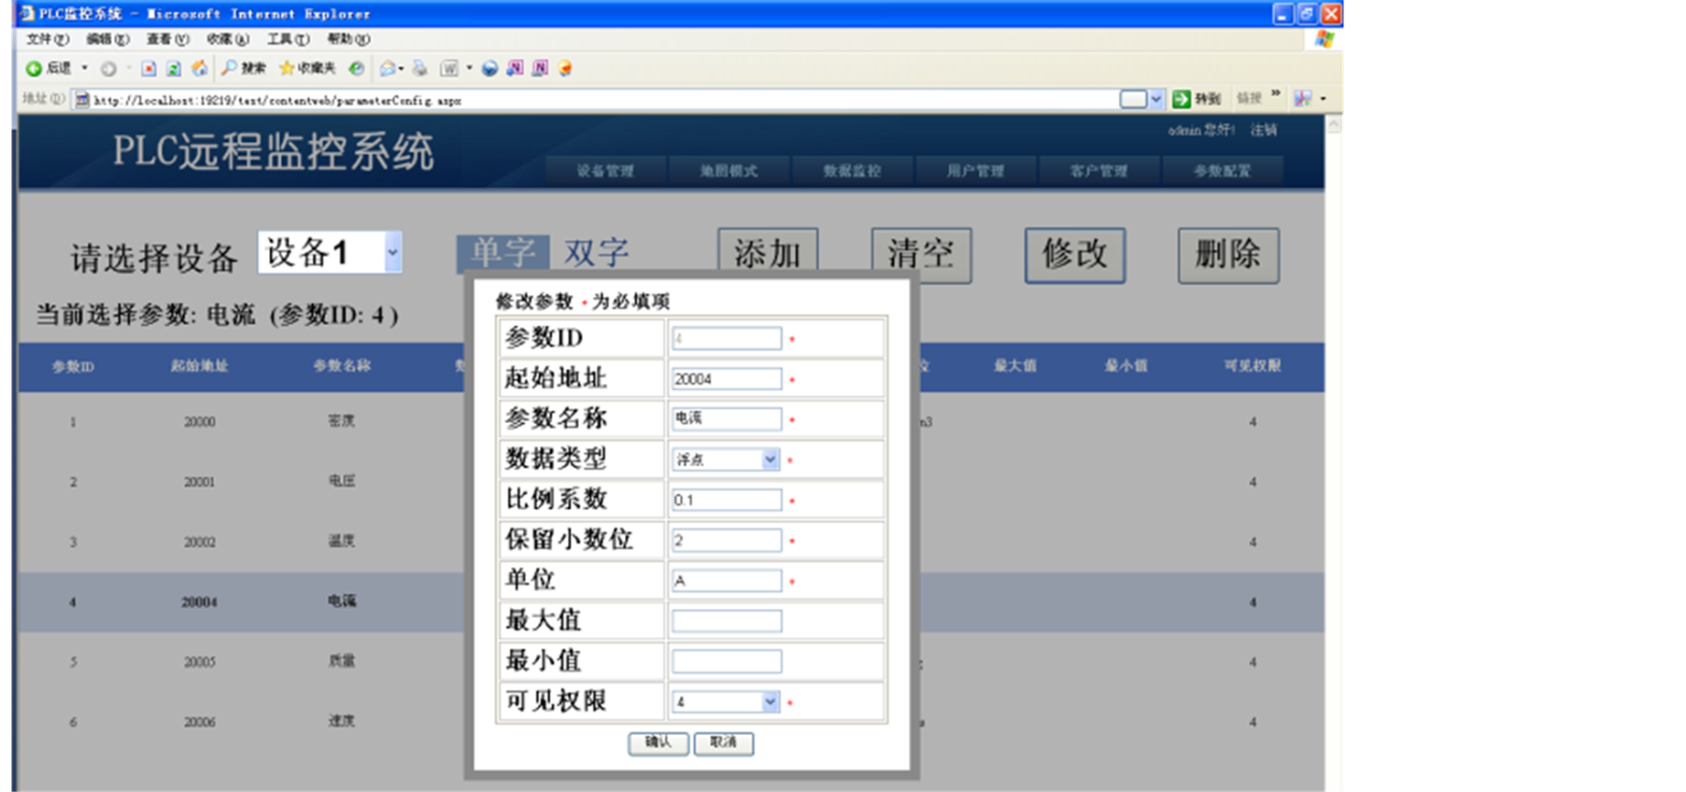Image resolution: width=1686 pixels, height=792 pixels.
Task: Switch to the 双字 tab
Action: 596,252
